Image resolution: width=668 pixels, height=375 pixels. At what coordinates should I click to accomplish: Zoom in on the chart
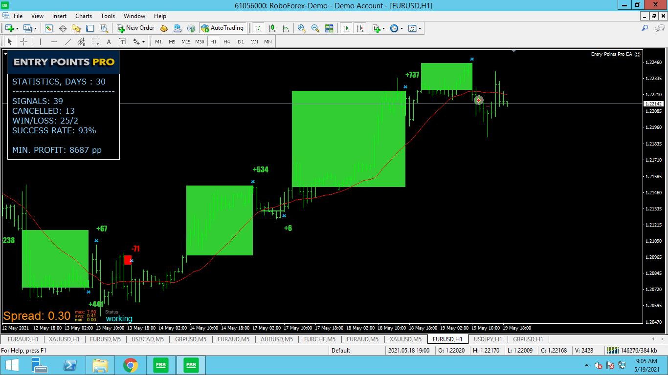pyautogui.click(x=302, y=28)
